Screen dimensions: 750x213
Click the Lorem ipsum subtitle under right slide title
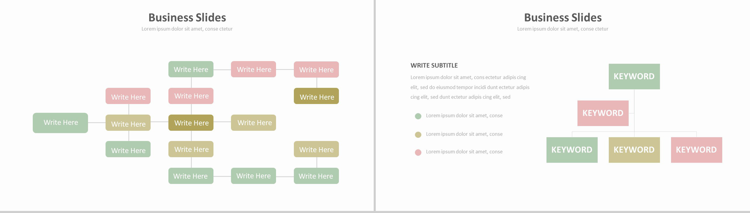tap(562, 29)
